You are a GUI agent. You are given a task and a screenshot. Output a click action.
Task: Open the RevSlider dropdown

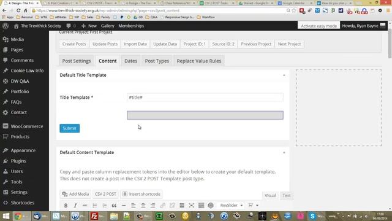pyautogui.click(x=232, y=206)
